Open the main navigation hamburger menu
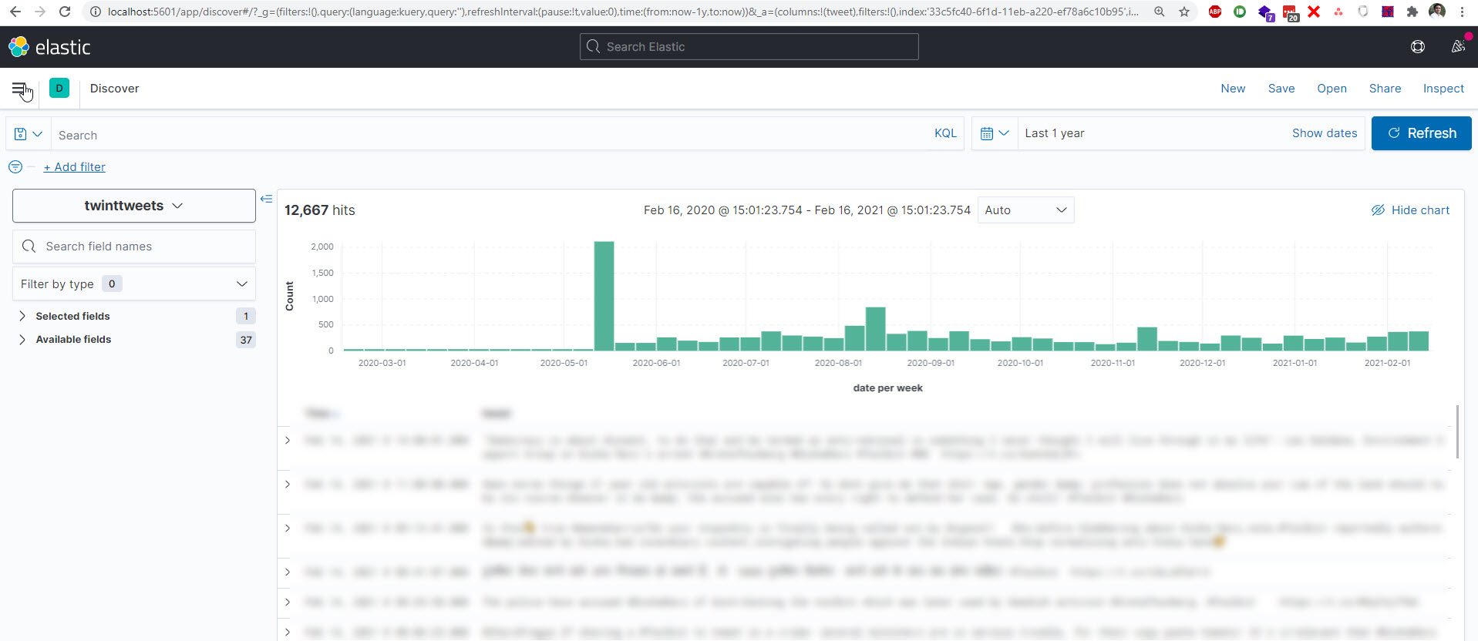 tap(20, 89)
